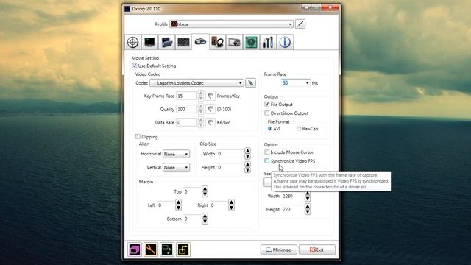Open the Folder settings tab
The width and height of the screenshot is (471, 265).
coord(166,42)
